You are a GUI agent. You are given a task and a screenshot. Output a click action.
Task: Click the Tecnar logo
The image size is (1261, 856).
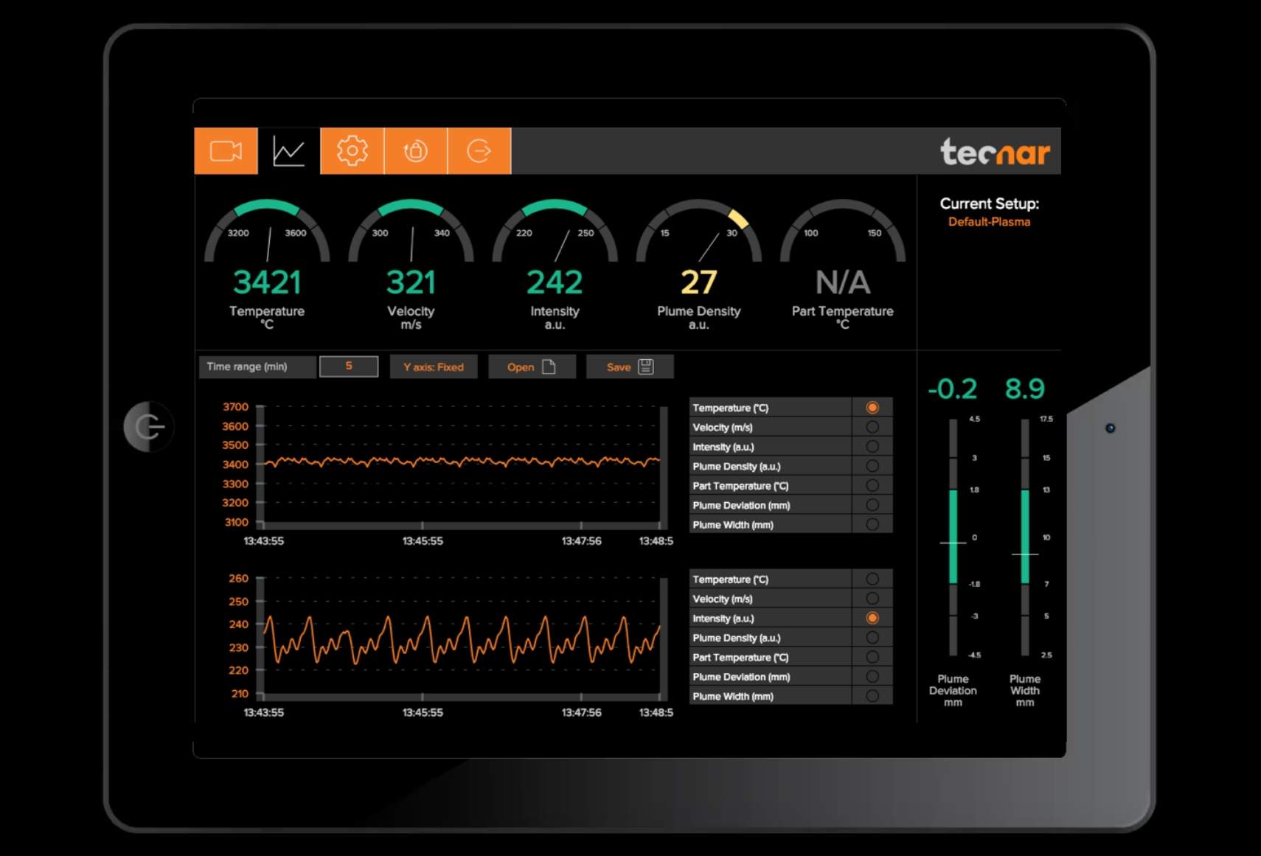coord(996,152)
